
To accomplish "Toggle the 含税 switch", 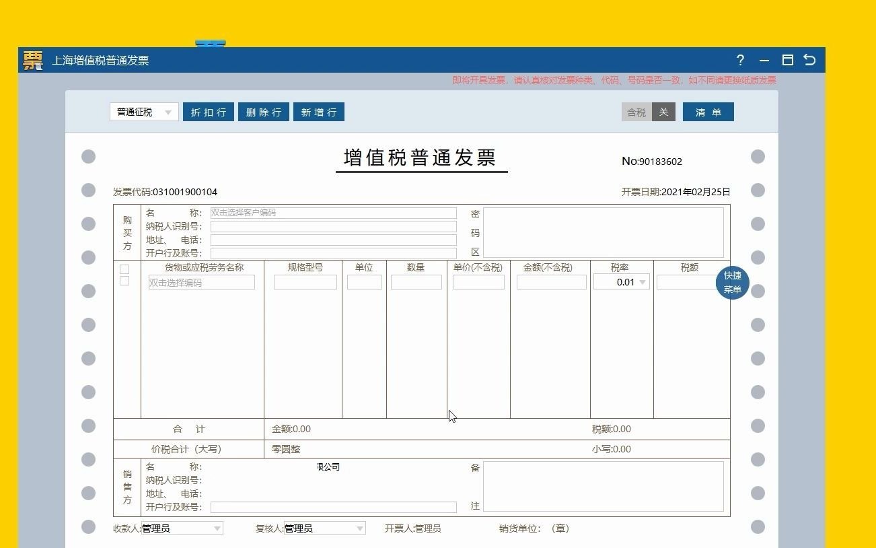I will coord(649,112).
